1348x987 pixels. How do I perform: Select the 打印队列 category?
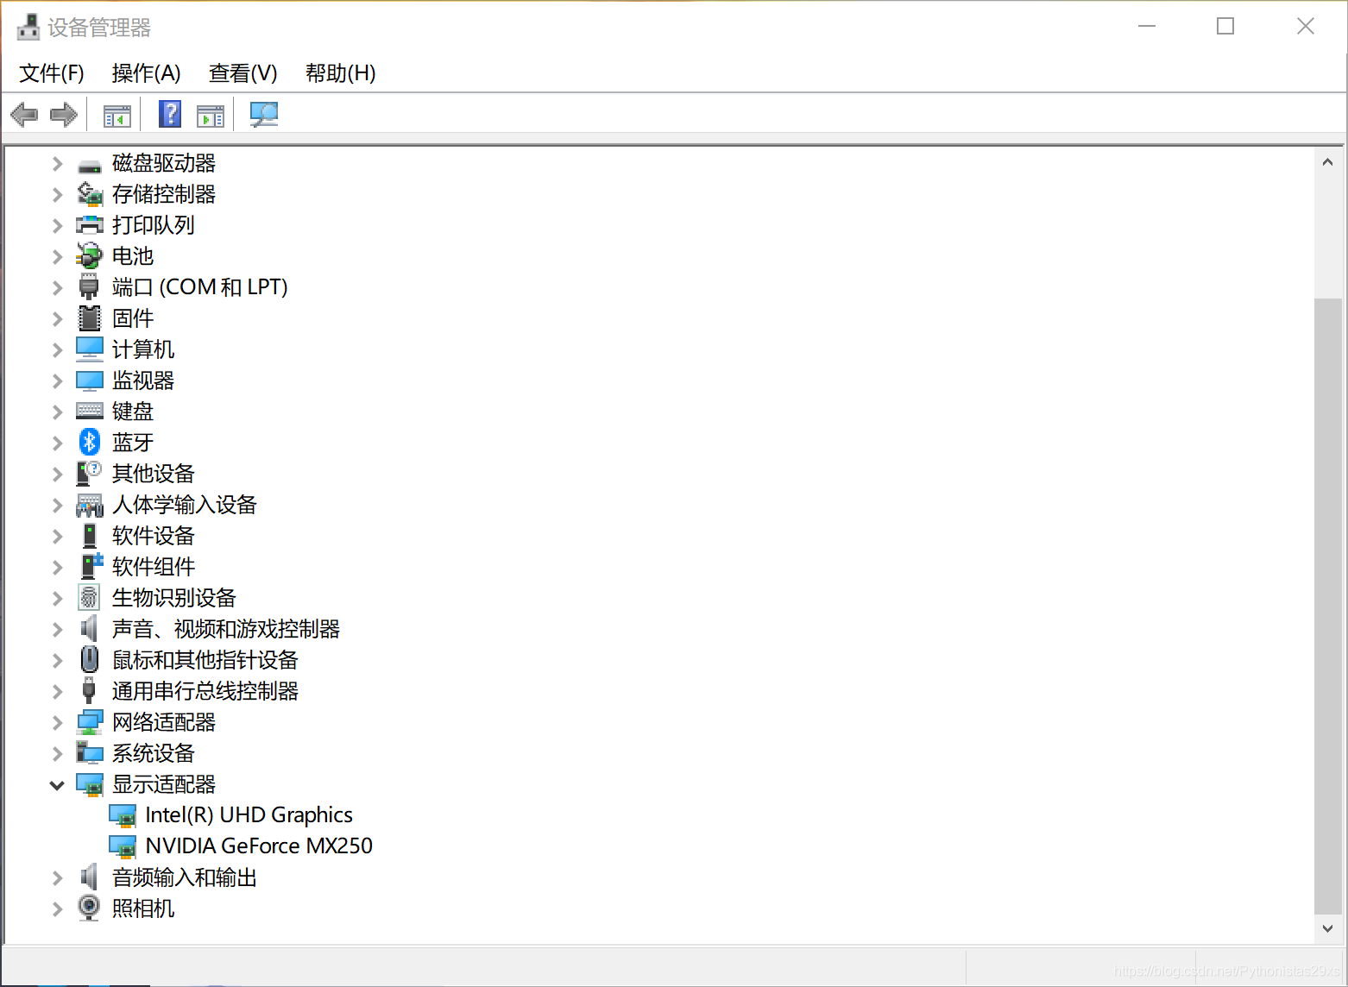154,225
